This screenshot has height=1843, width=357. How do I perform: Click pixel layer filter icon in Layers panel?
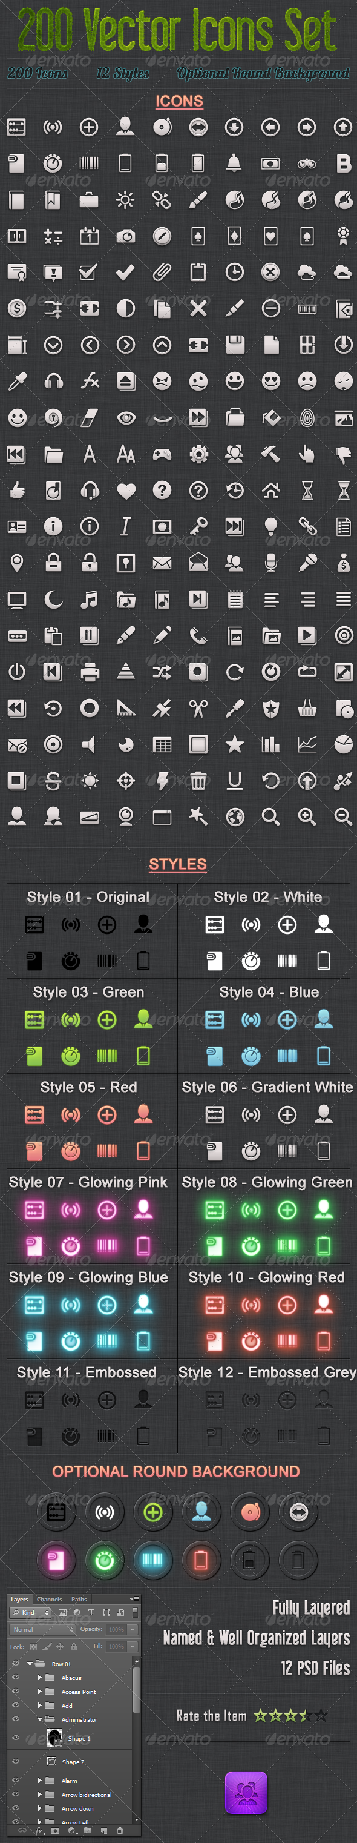point(62,1613)
